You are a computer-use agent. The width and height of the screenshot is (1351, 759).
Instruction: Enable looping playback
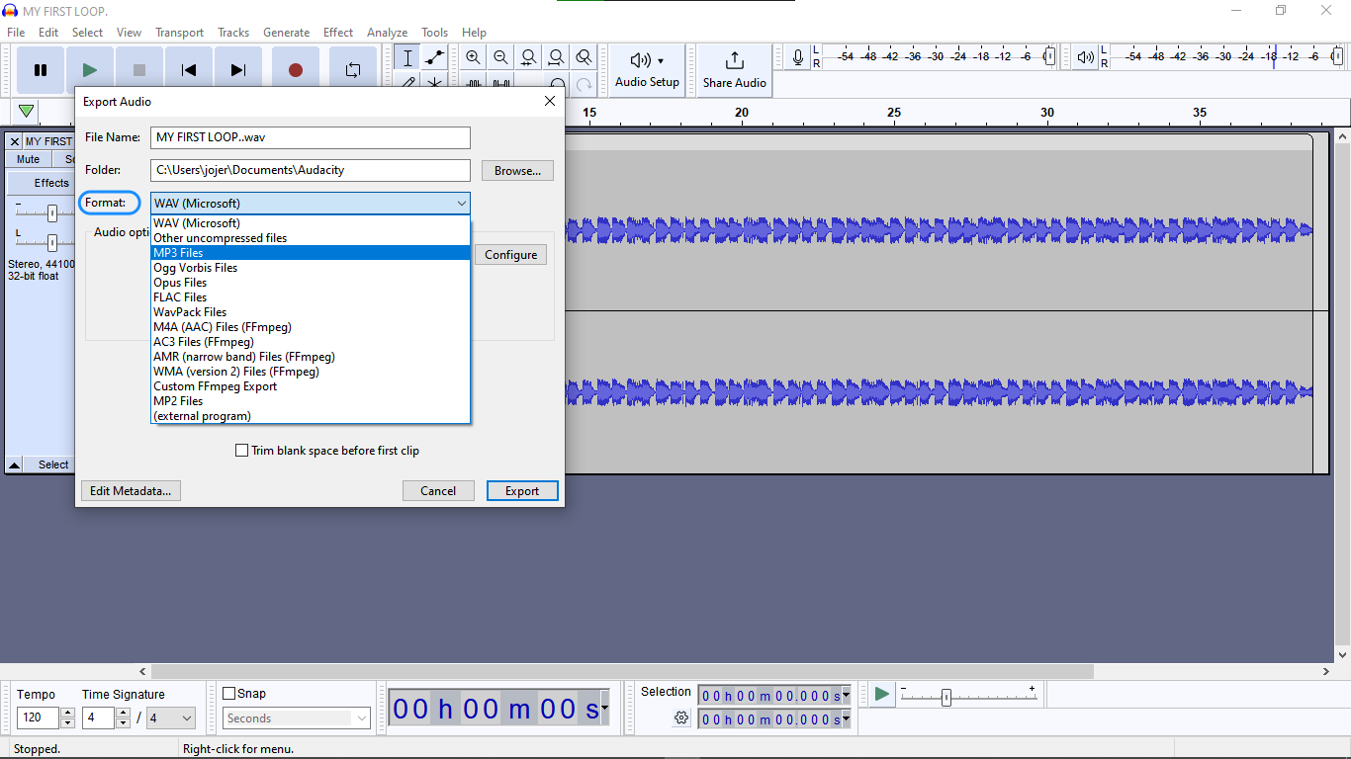pyautogui.click(x=351, y=68)
